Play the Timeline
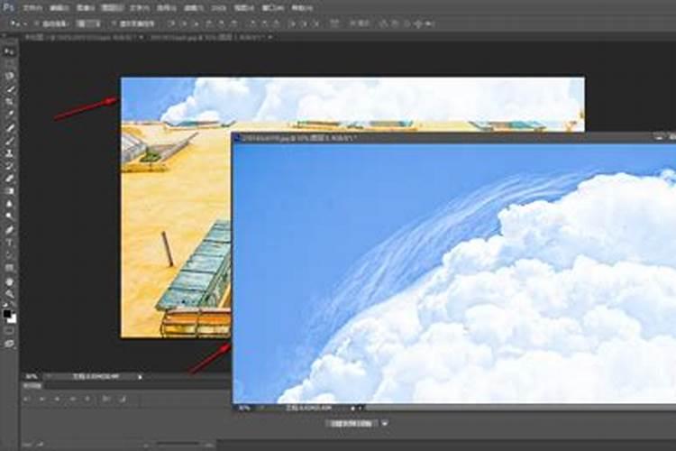The width and height of the screenshot is (676, 451). coord(58,400)
